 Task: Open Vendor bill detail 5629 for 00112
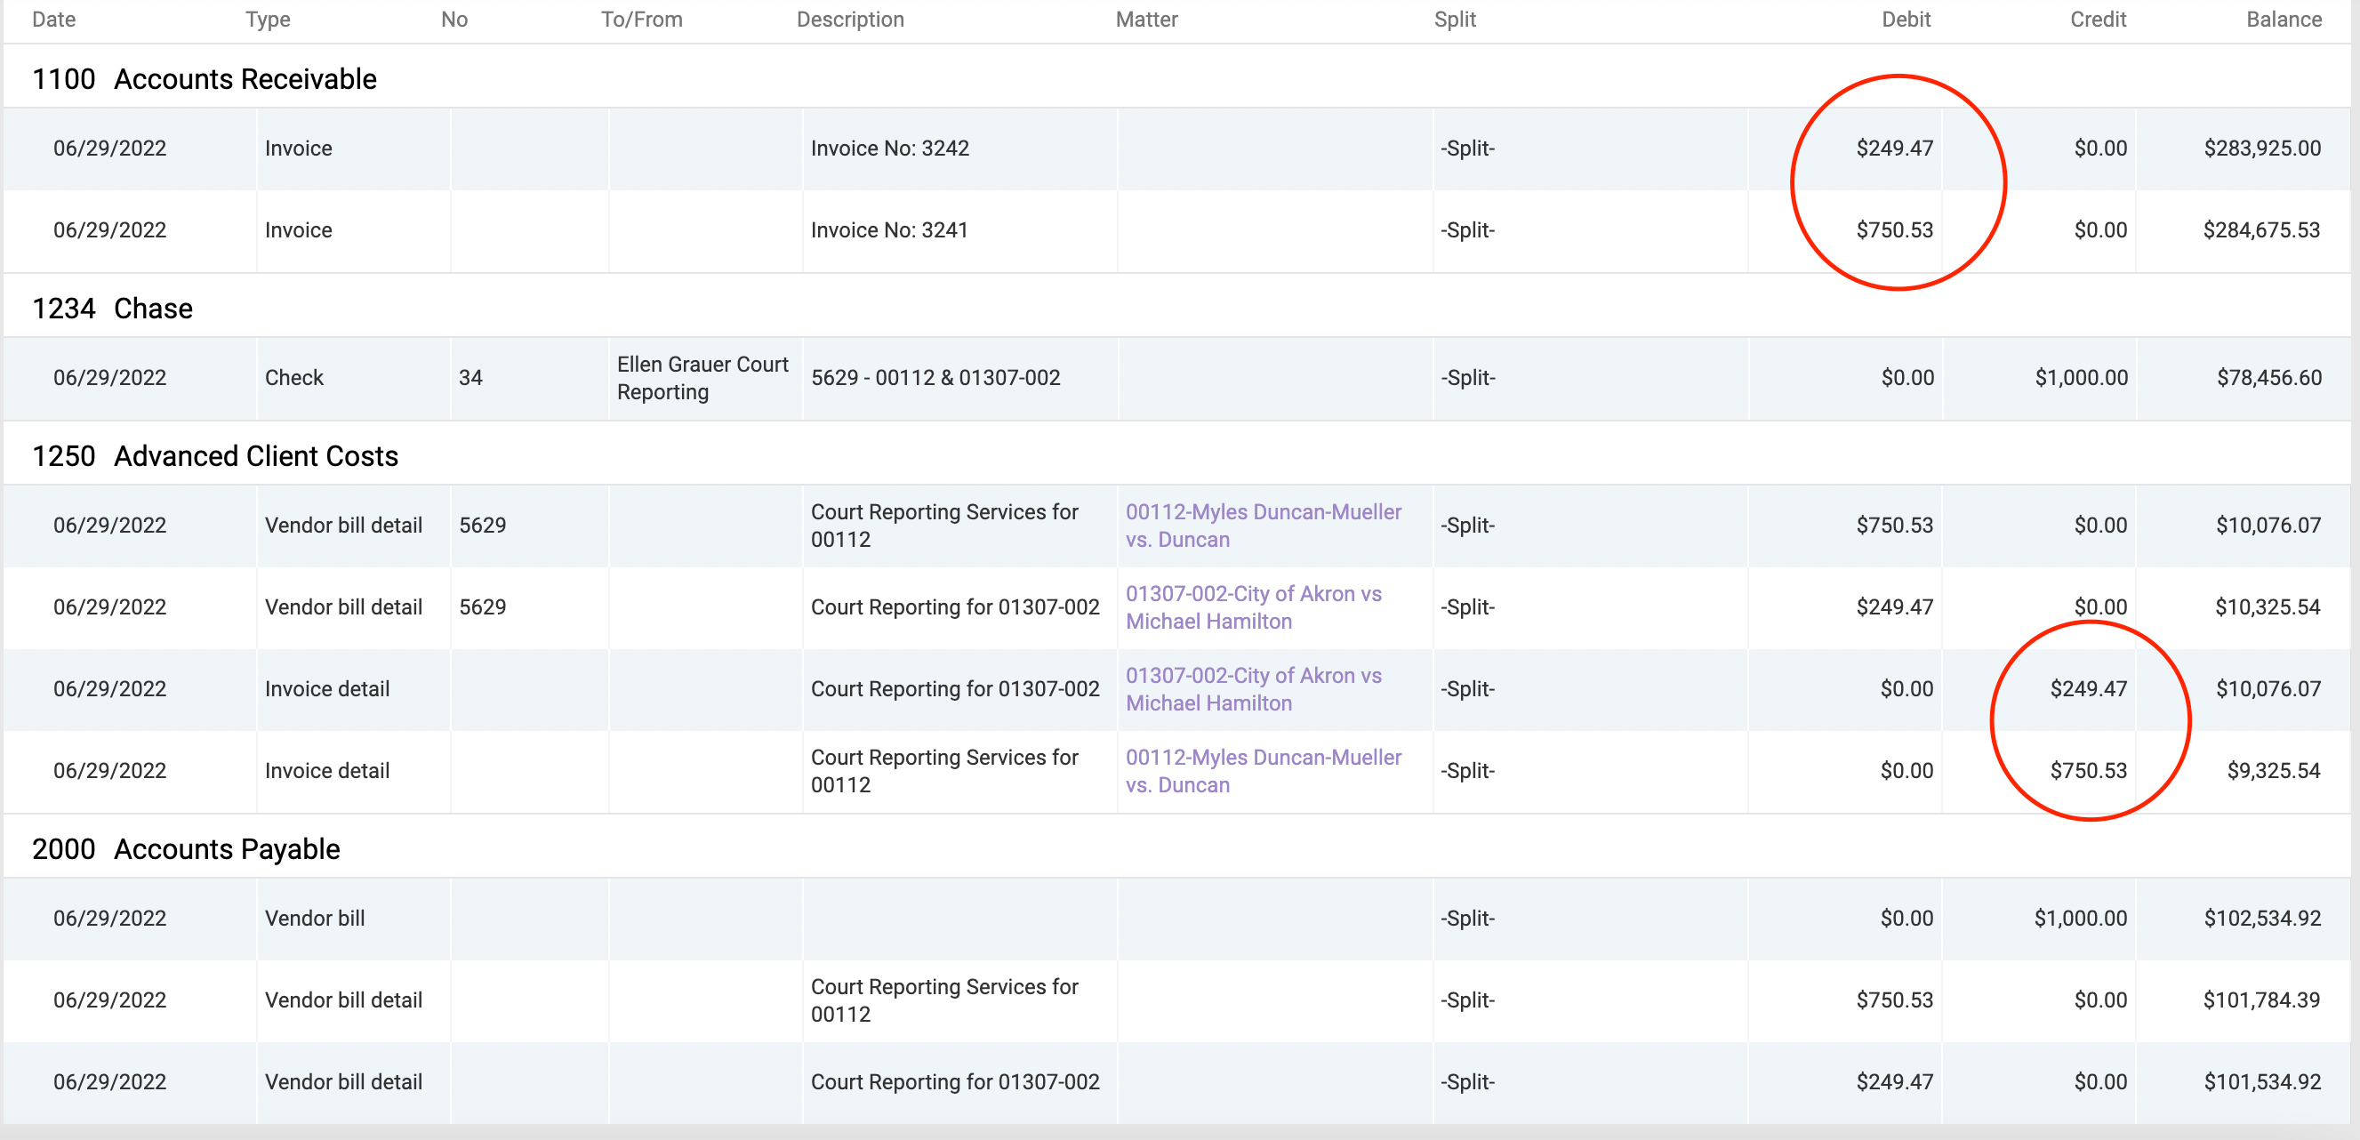483,526
